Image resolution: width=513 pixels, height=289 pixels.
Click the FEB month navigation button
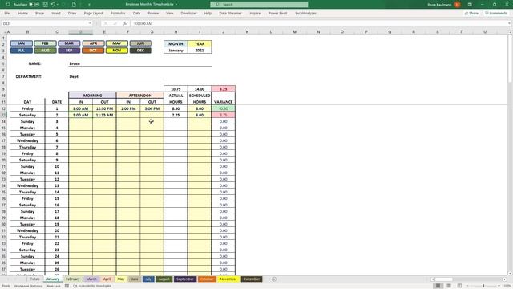[x=45, y=43]
